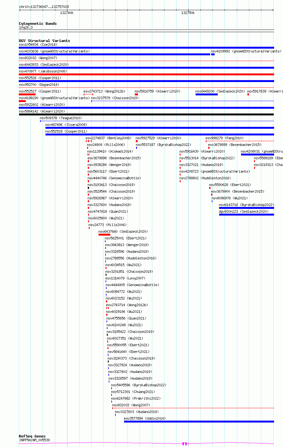Select nsv509378 (Teague2010) variant

click(61, 118)
